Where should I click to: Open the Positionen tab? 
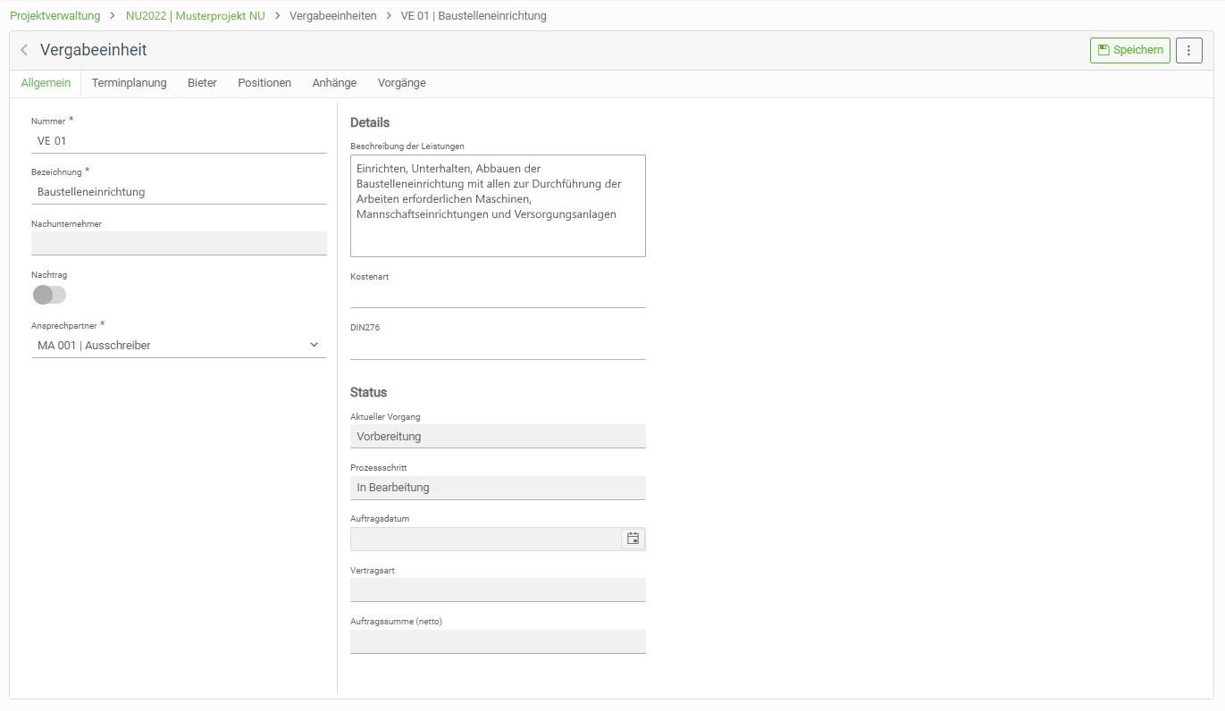pos(264,83)
